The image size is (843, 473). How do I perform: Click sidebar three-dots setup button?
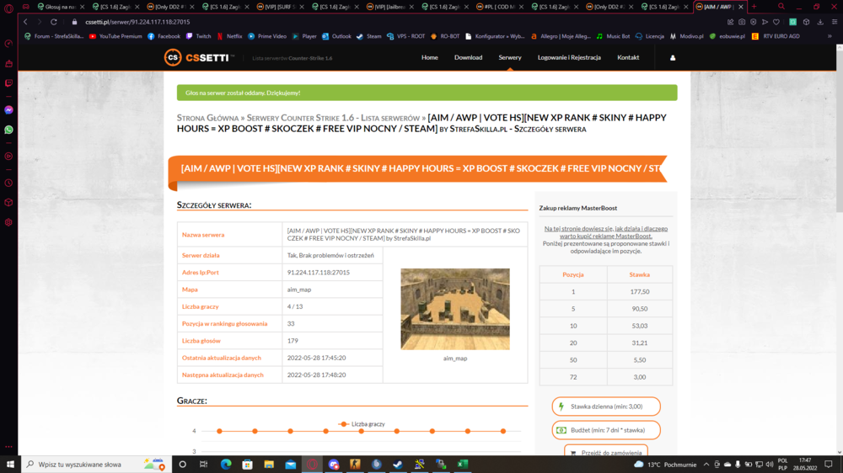point(8,447)
